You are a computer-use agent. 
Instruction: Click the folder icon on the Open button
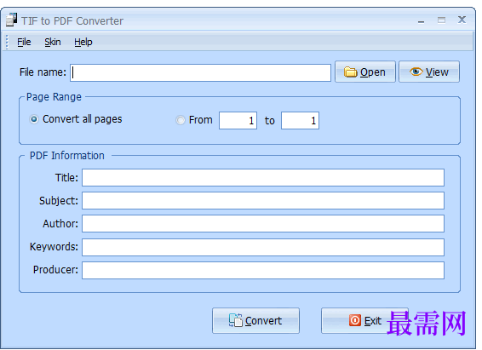pyautogui.click(x=351, y=72)
